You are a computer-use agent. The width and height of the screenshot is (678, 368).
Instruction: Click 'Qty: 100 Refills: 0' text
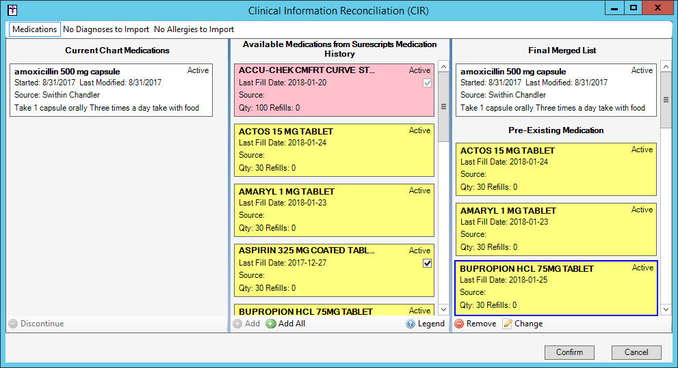269,108
